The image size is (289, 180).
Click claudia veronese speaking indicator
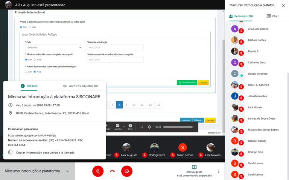(241, 75)
